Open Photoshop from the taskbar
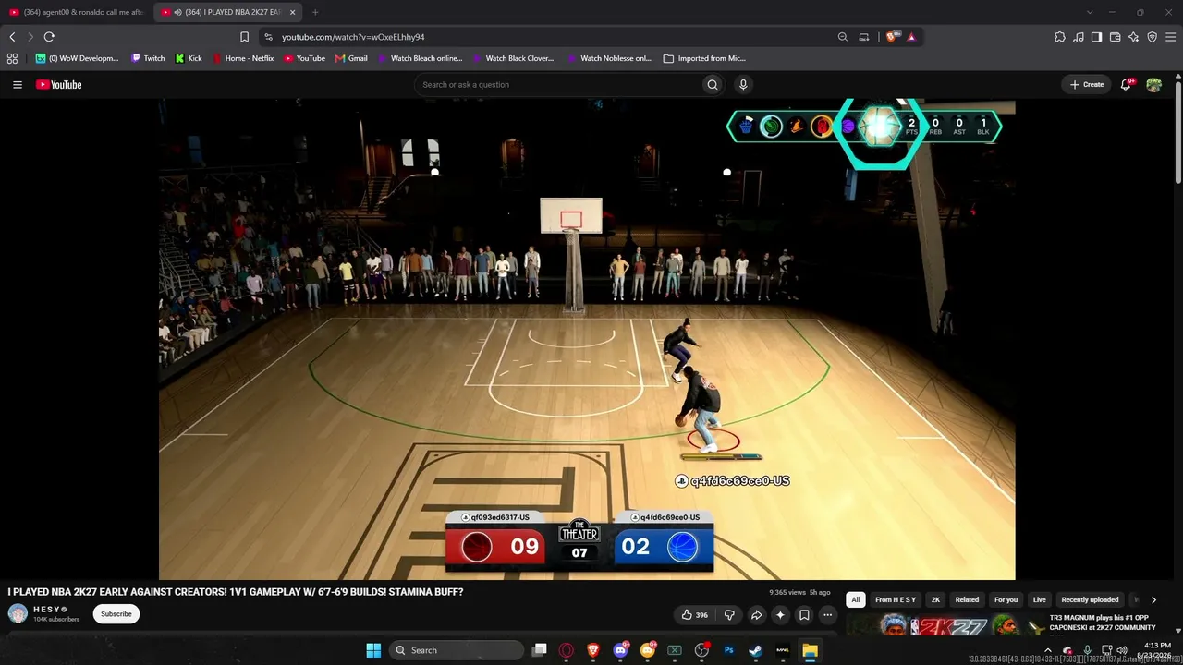The image size is (1183, 665). pos(729,650)
